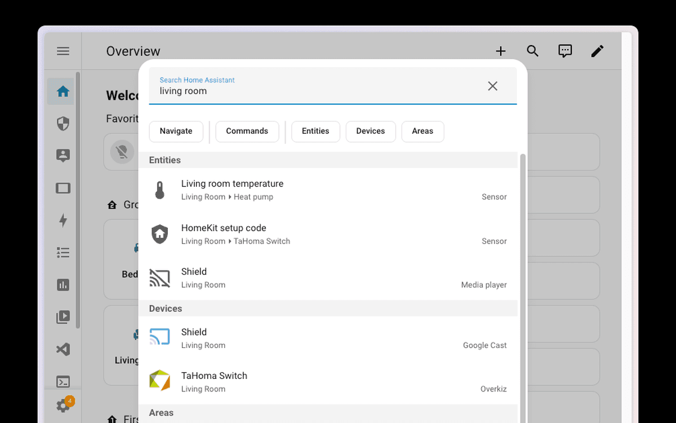Select the Navigate filter chip

point(176,131)
